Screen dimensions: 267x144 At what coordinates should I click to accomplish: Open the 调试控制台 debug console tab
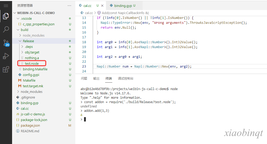(x=125, y=79)
